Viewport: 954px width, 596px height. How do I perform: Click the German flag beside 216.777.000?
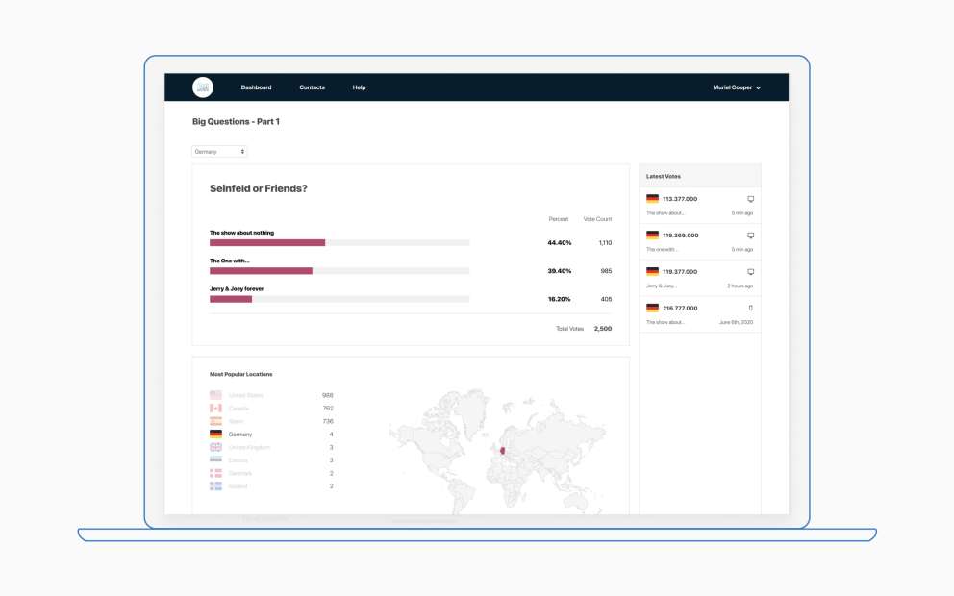[652, 308]
